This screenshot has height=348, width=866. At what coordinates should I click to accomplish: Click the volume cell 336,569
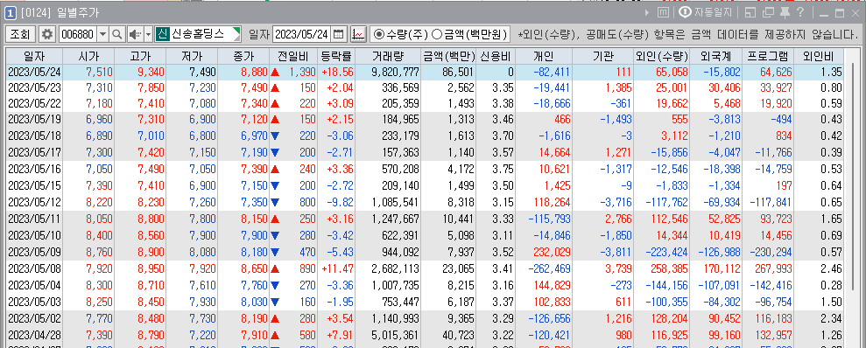pyautogui.click(x=388, y=87)
